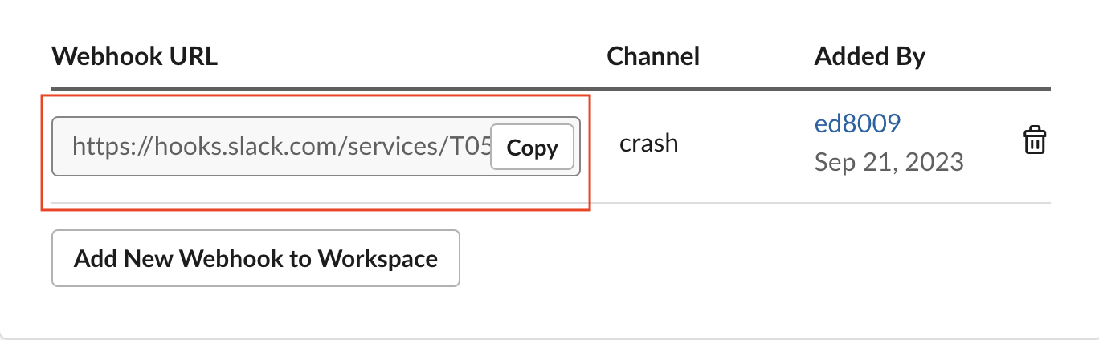Viewport: 1099px width, 340px height.
Task: Click the Webhook URL column header
Action: [x=135, y=56]
